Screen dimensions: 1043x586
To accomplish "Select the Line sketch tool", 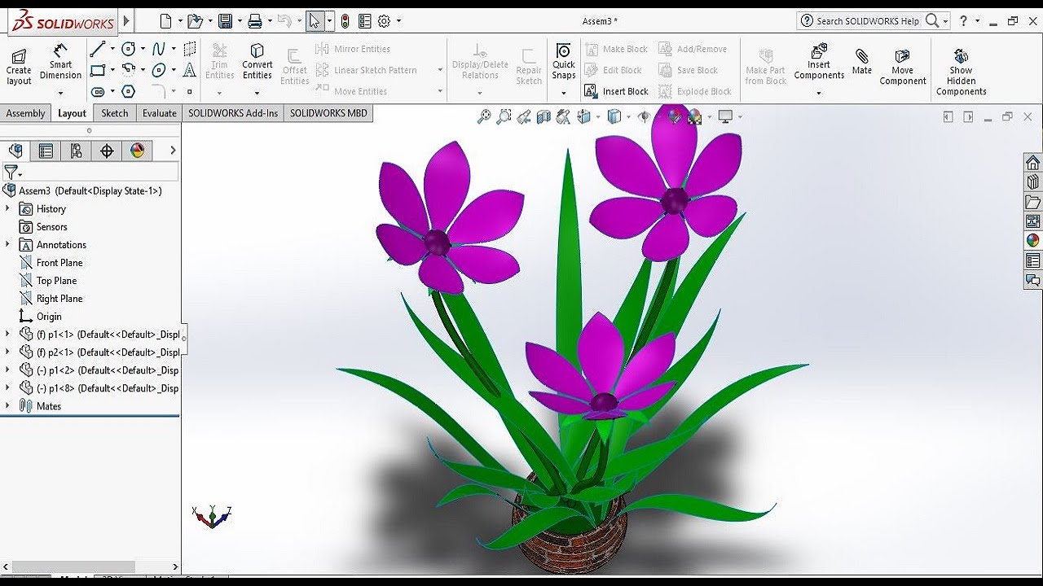I will (98, 49).
